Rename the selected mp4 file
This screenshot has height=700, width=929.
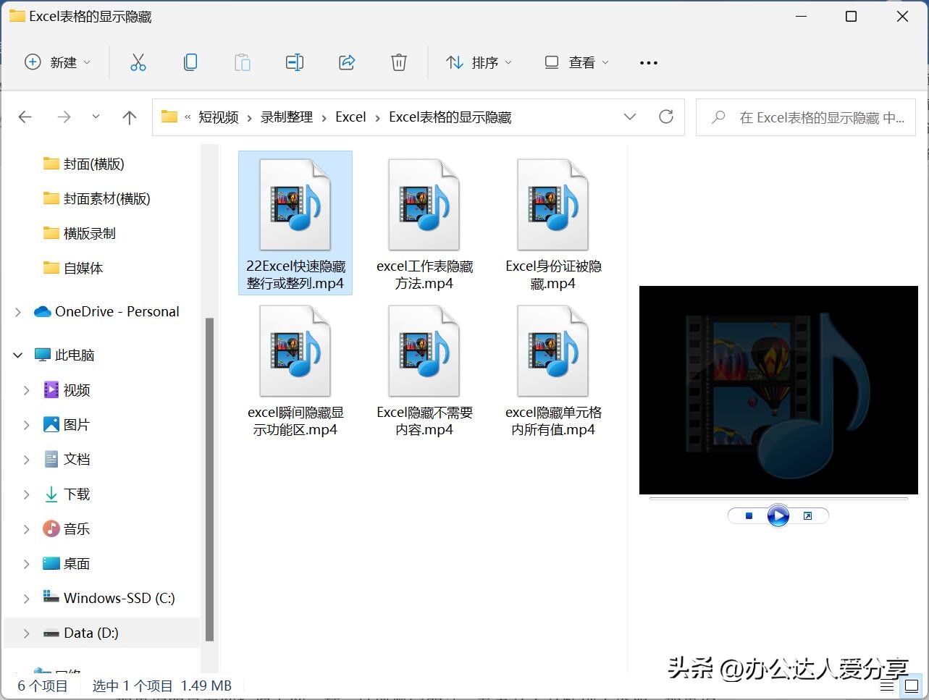(x=295, y=62)
